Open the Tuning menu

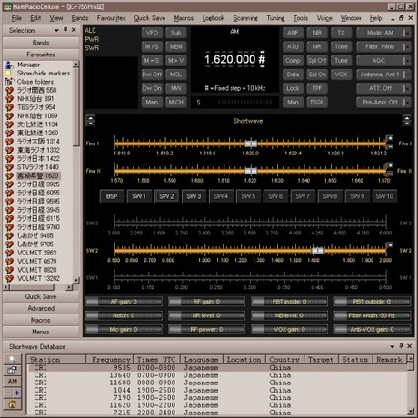click(x=275, y=18)
